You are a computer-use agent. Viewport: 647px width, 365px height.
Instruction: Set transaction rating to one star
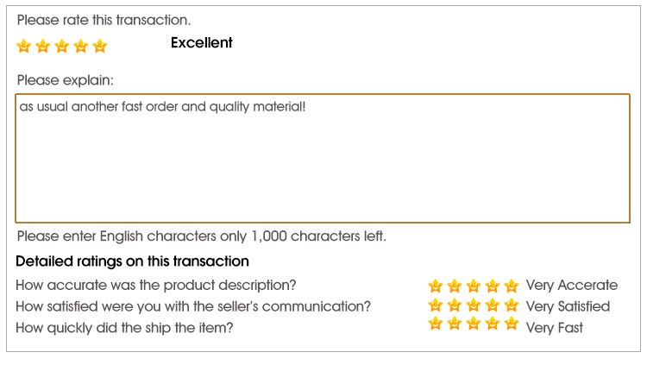(24, 46)
